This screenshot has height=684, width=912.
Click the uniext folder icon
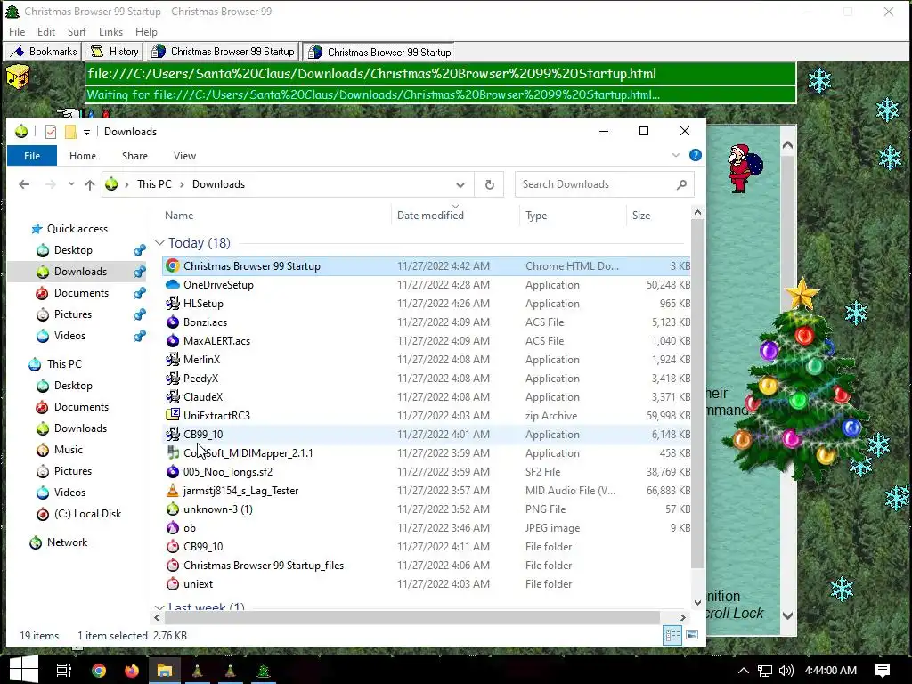pyautogui.click(x=172, y=584)
